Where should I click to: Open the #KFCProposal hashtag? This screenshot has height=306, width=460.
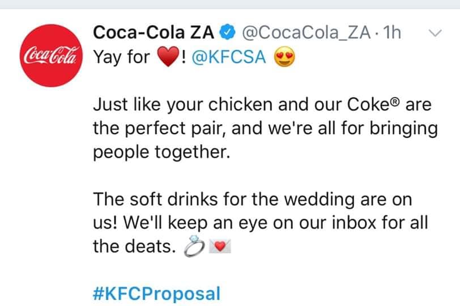pos(156,294)
